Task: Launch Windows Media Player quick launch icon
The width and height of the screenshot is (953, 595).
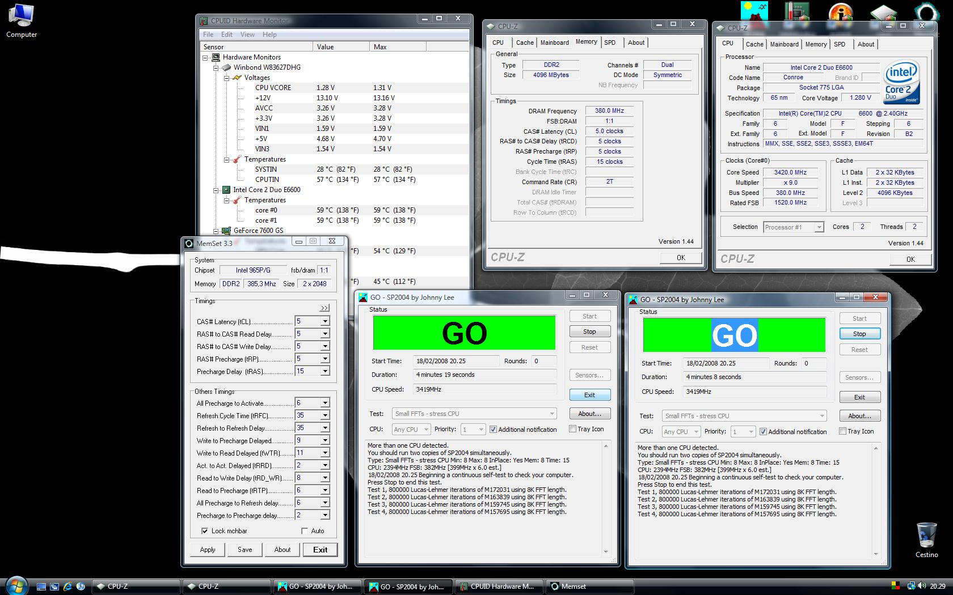Action: (x=81, y=586)
